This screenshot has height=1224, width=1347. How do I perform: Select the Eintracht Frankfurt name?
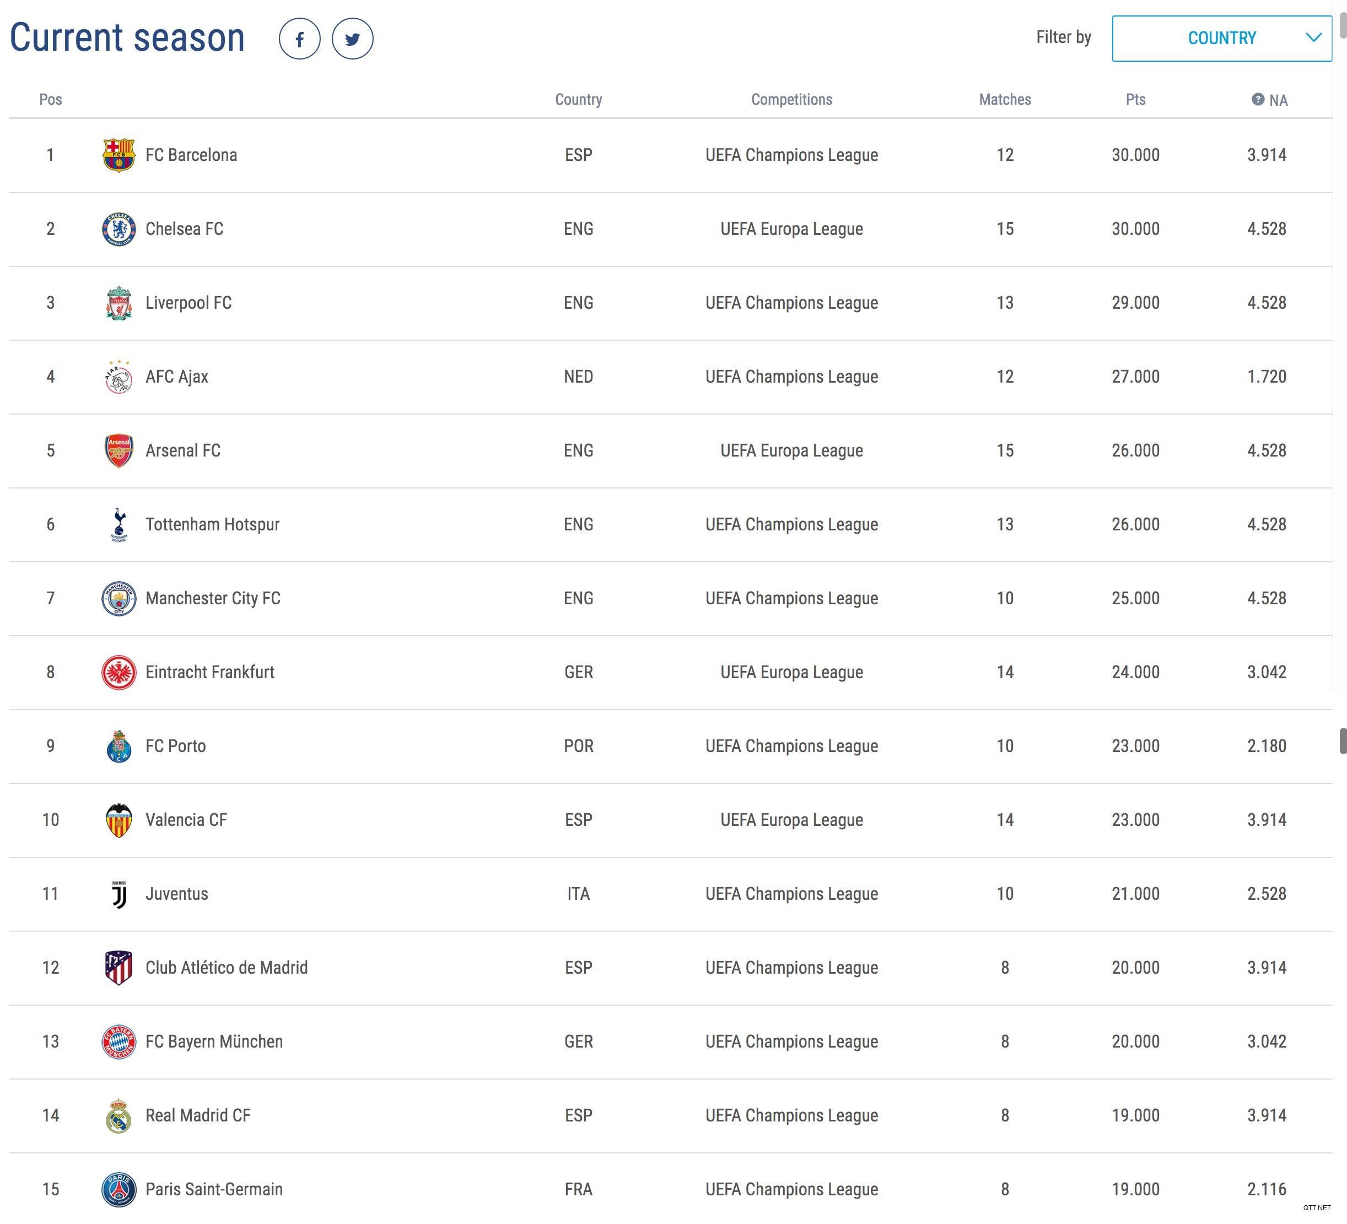(x=210, y=673)
